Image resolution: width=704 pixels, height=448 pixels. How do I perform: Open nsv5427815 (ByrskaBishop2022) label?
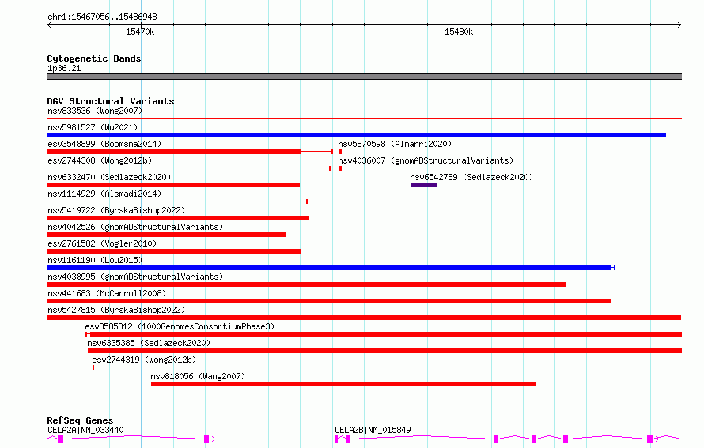[116, 310]
